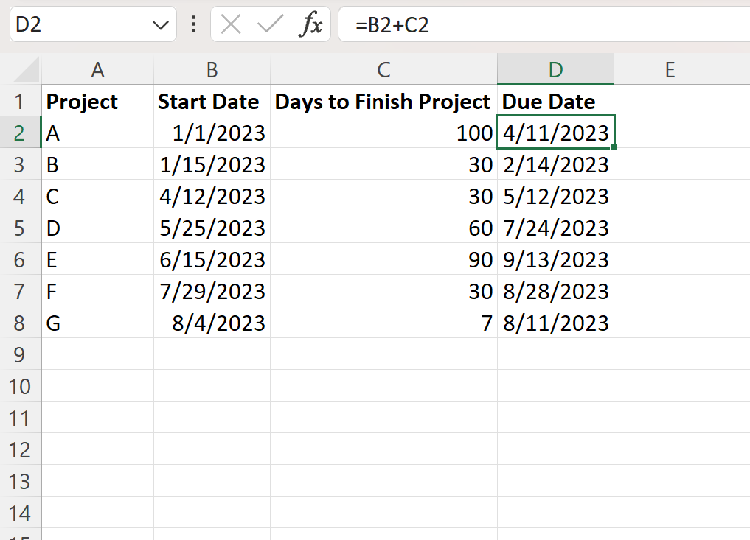Click the fill handle of cell D2
The image size is (750, 540).
(x=614, y=148)
